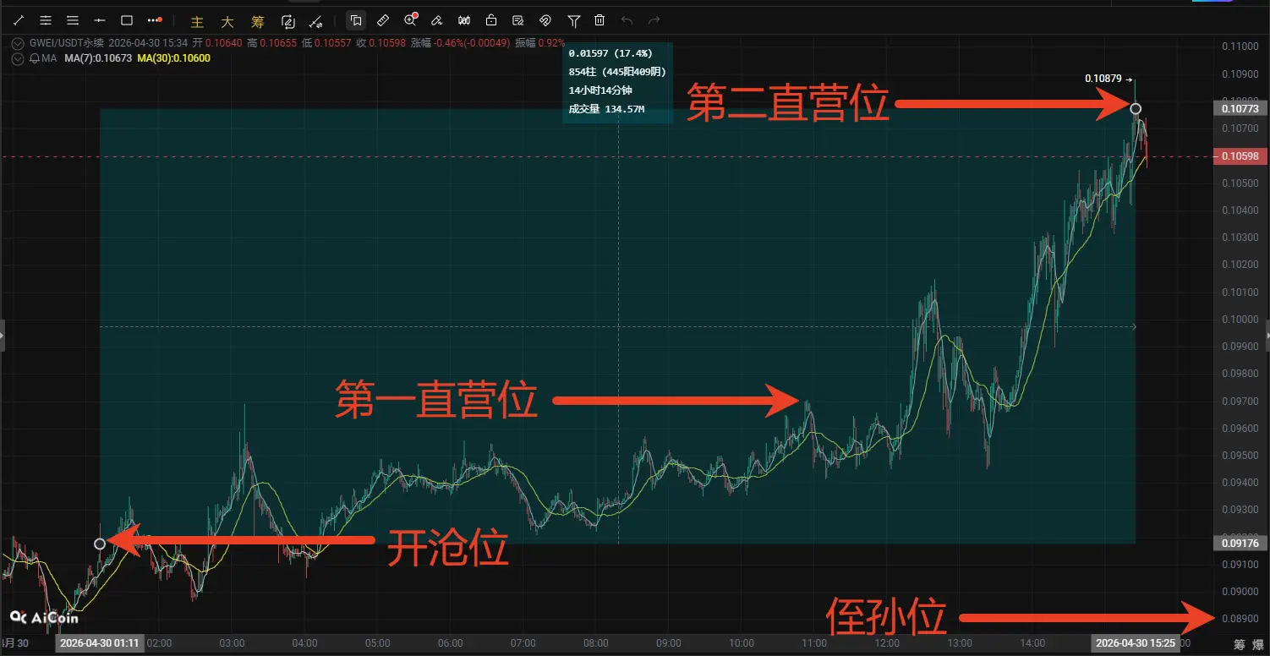This screenshot has height=656, width=1270.
Task: Click the measurement start handle at 开仓位
Action: [x=100, y=544]
